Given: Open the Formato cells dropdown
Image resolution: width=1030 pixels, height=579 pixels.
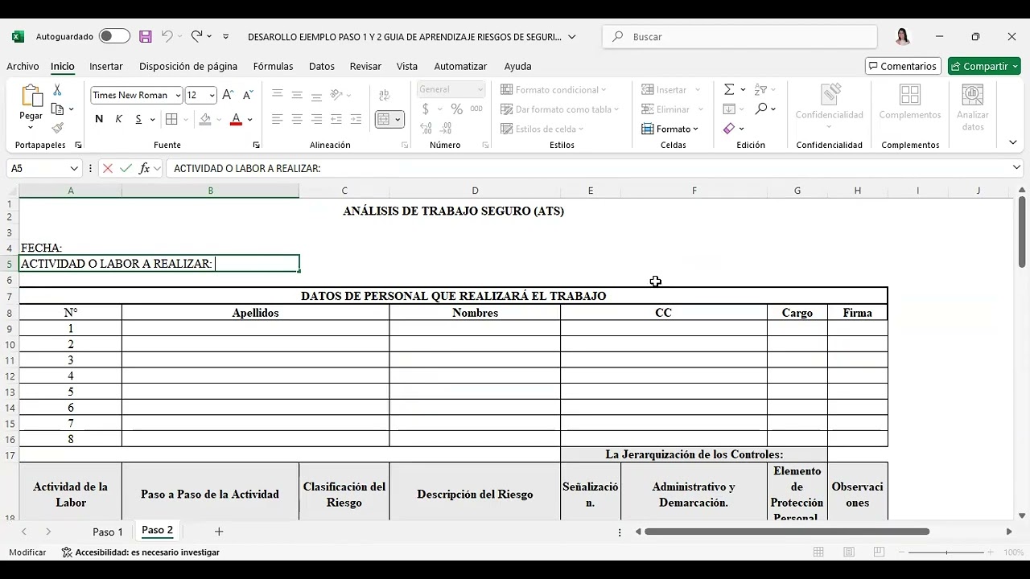Looking at the screenshot, I should tap(669, 129).
